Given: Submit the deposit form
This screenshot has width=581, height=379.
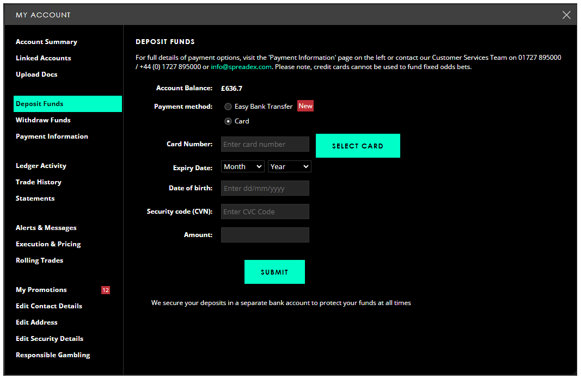Looking at the screenshot, I should click(x=274, y=272).
